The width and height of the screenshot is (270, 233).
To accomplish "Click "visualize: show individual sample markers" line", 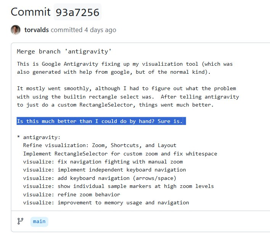I will tap(118, 186).
